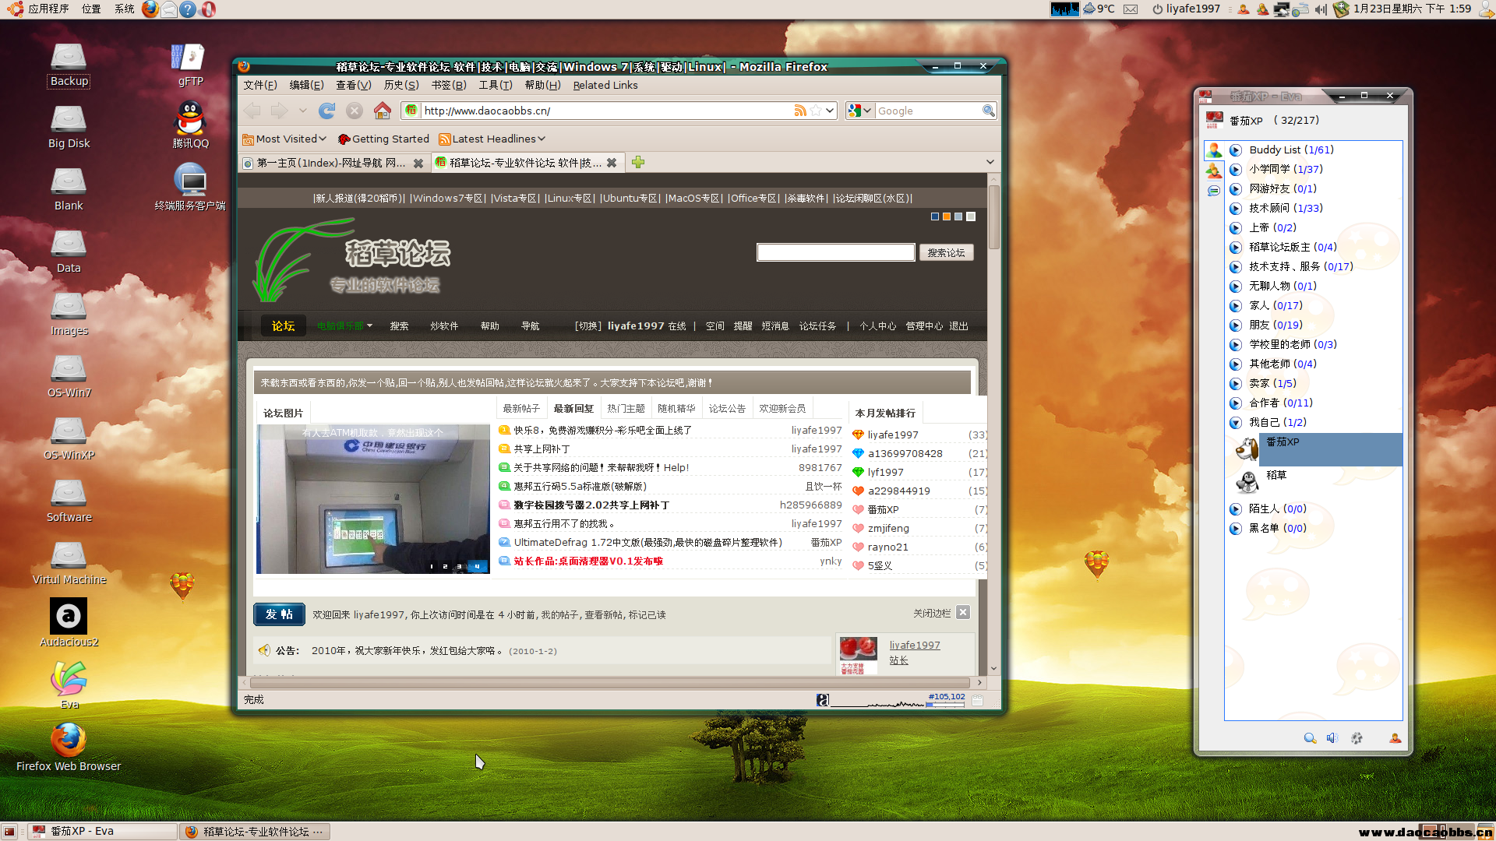Screen dimensions: 1496x841
Task: Bookmark page with star icon
Action: 815,111
